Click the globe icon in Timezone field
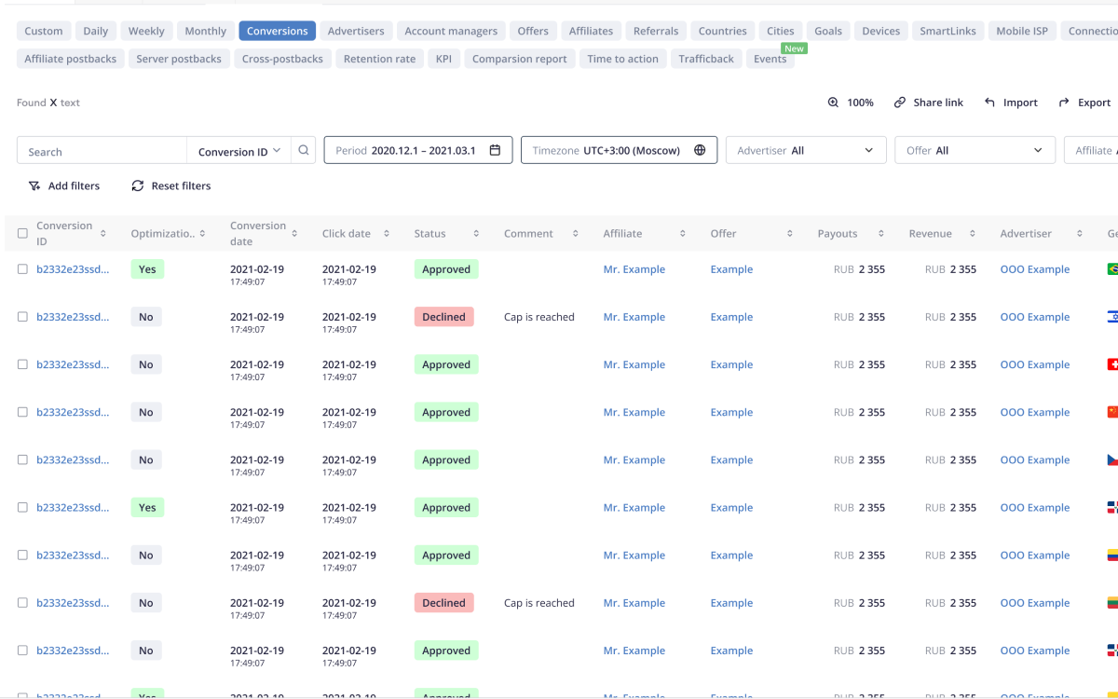Image resolution: width=1118 pixels, height=699 pixels. [700, 150]
